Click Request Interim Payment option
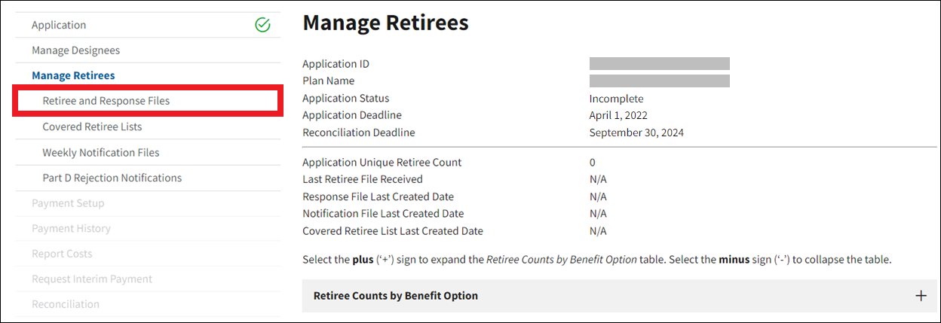The width and height of the screenshot is (941, 323). [92, 279]
